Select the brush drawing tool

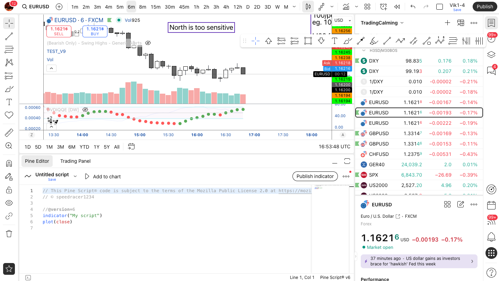coord(9,89)
